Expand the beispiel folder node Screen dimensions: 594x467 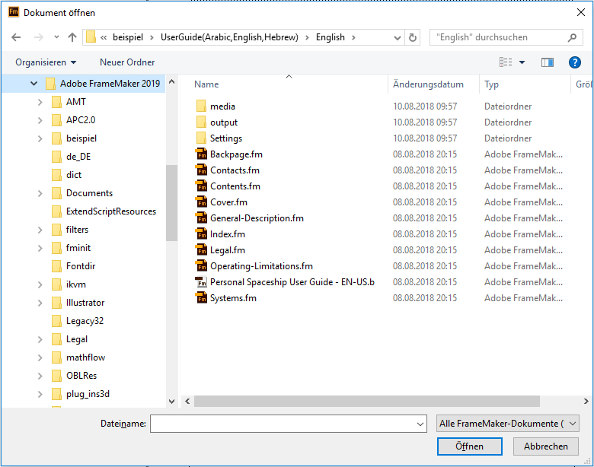(x=40, y=138)
